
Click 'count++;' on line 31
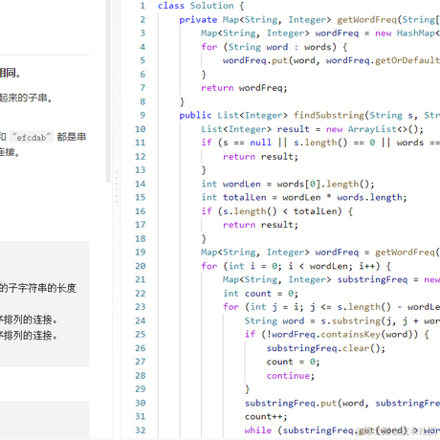(266, 416)
